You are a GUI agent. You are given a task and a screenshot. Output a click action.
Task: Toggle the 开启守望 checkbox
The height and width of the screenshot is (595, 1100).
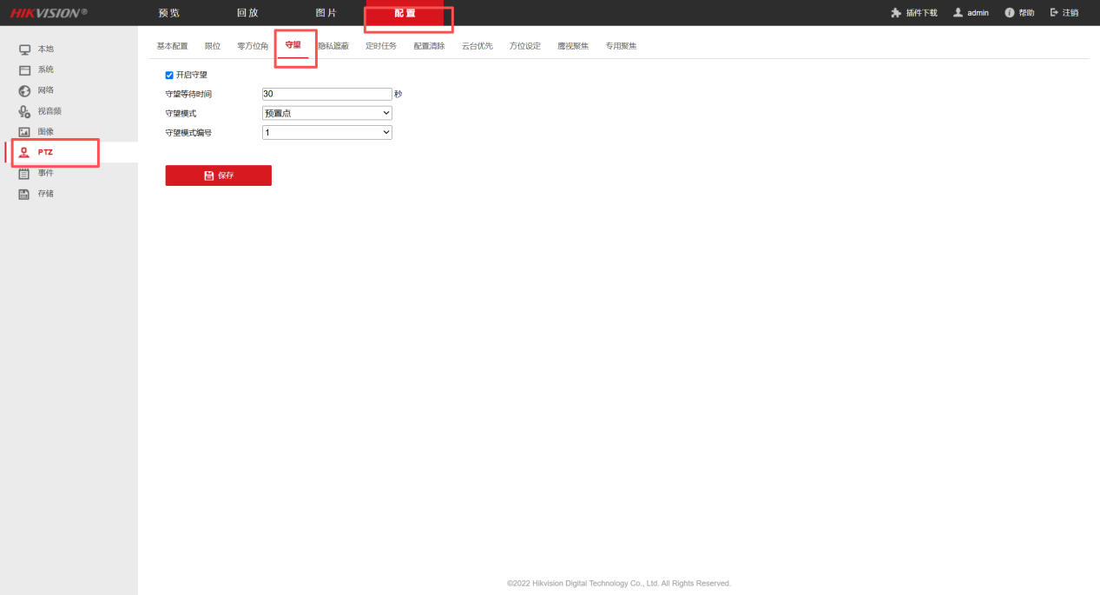point(169,76)
